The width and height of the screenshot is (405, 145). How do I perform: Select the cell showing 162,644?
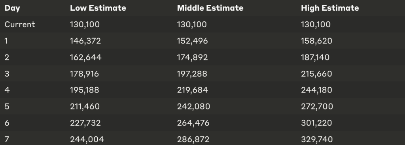(x=85, y=57)
